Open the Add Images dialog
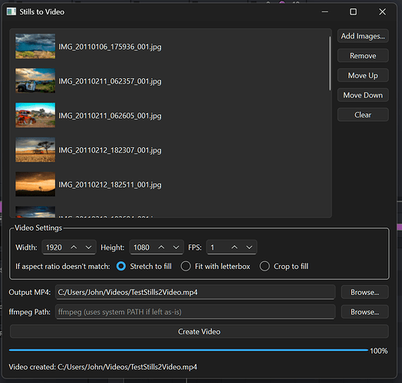This screenshot has width=402, height=383. (x=363, y=36)
